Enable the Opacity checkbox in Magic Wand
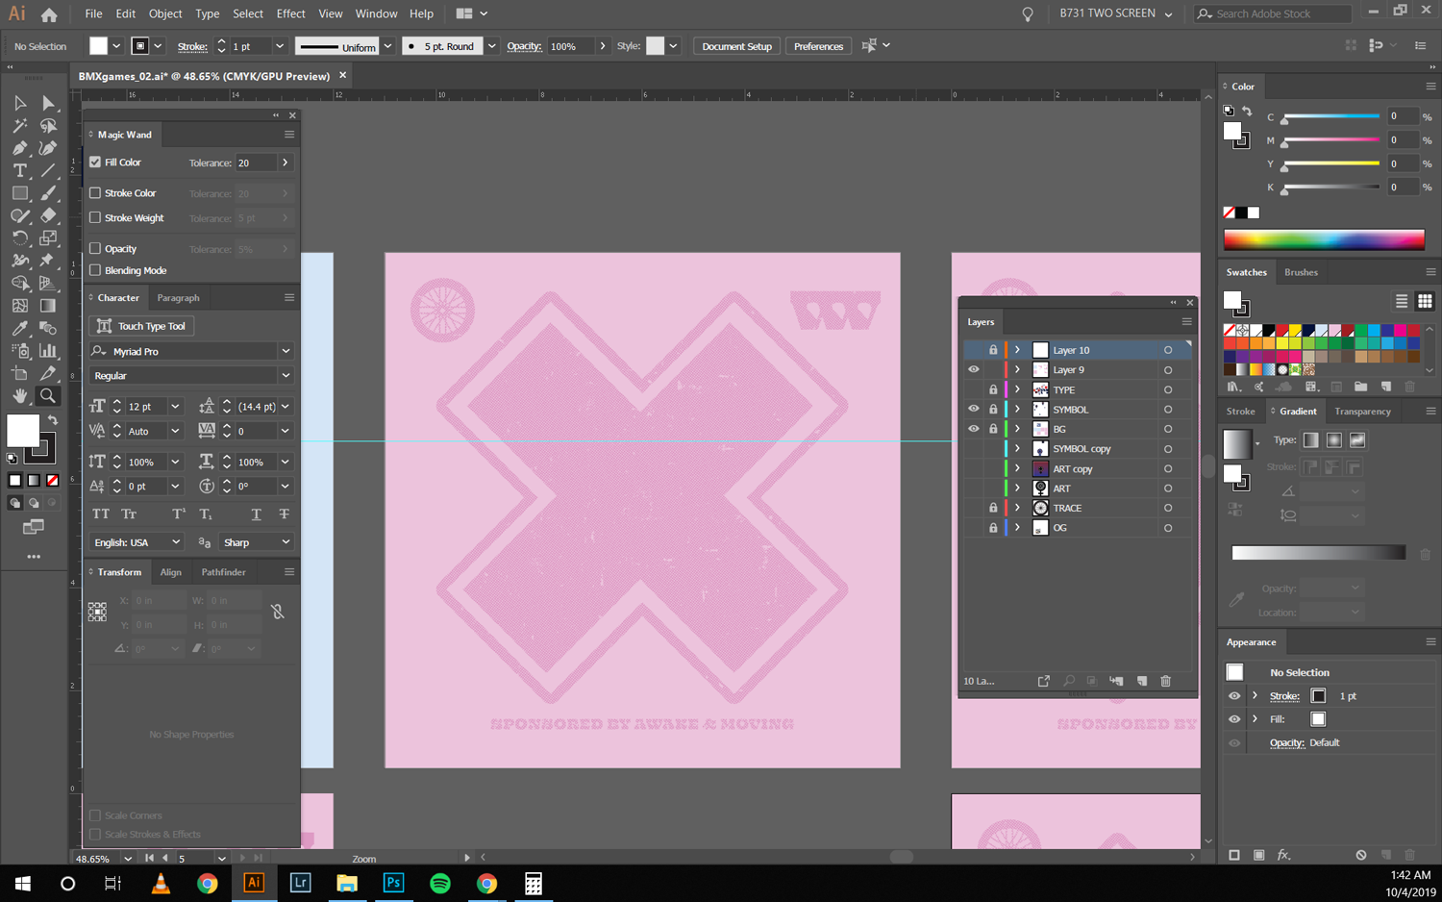The height and width of the screenshot is (902, 1442). 95,249
